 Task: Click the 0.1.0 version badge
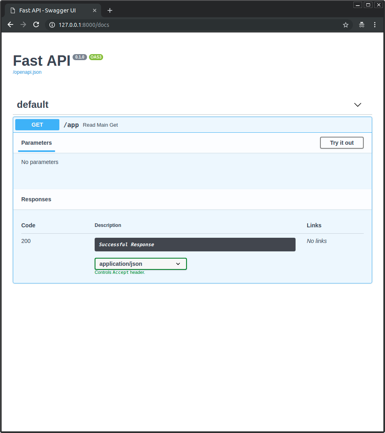pos(79,57)
